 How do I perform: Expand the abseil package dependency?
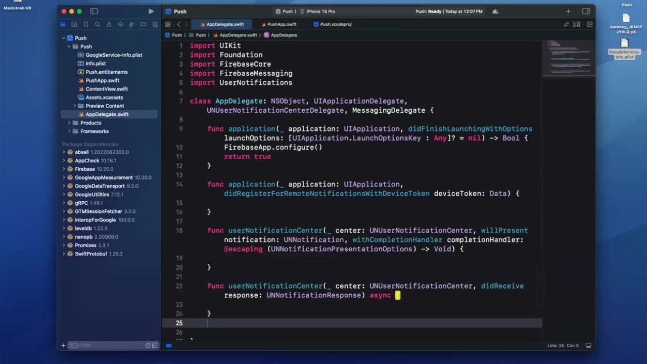[x=63, y=152]
